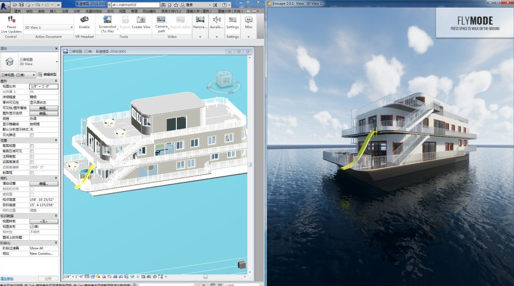Image resolution: width=514 pixels, height=286 pixels.
Task: Click the favorites star icon
Action: 176,5
